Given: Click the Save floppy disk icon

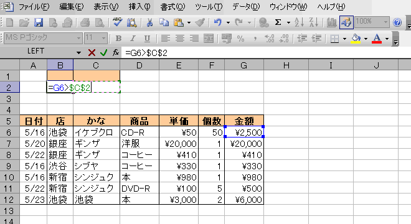Looking at the screenshot, I should [x=39, y=22].
